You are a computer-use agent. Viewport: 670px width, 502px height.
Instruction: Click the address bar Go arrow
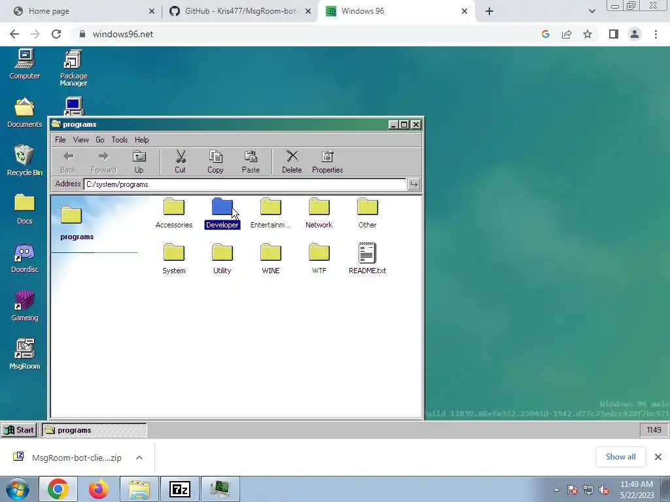414,184
